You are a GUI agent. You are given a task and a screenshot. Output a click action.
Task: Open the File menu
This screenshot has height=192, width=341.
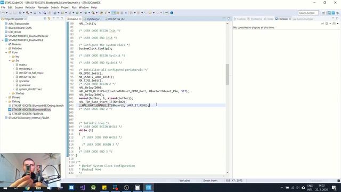(x=3, y=7)
